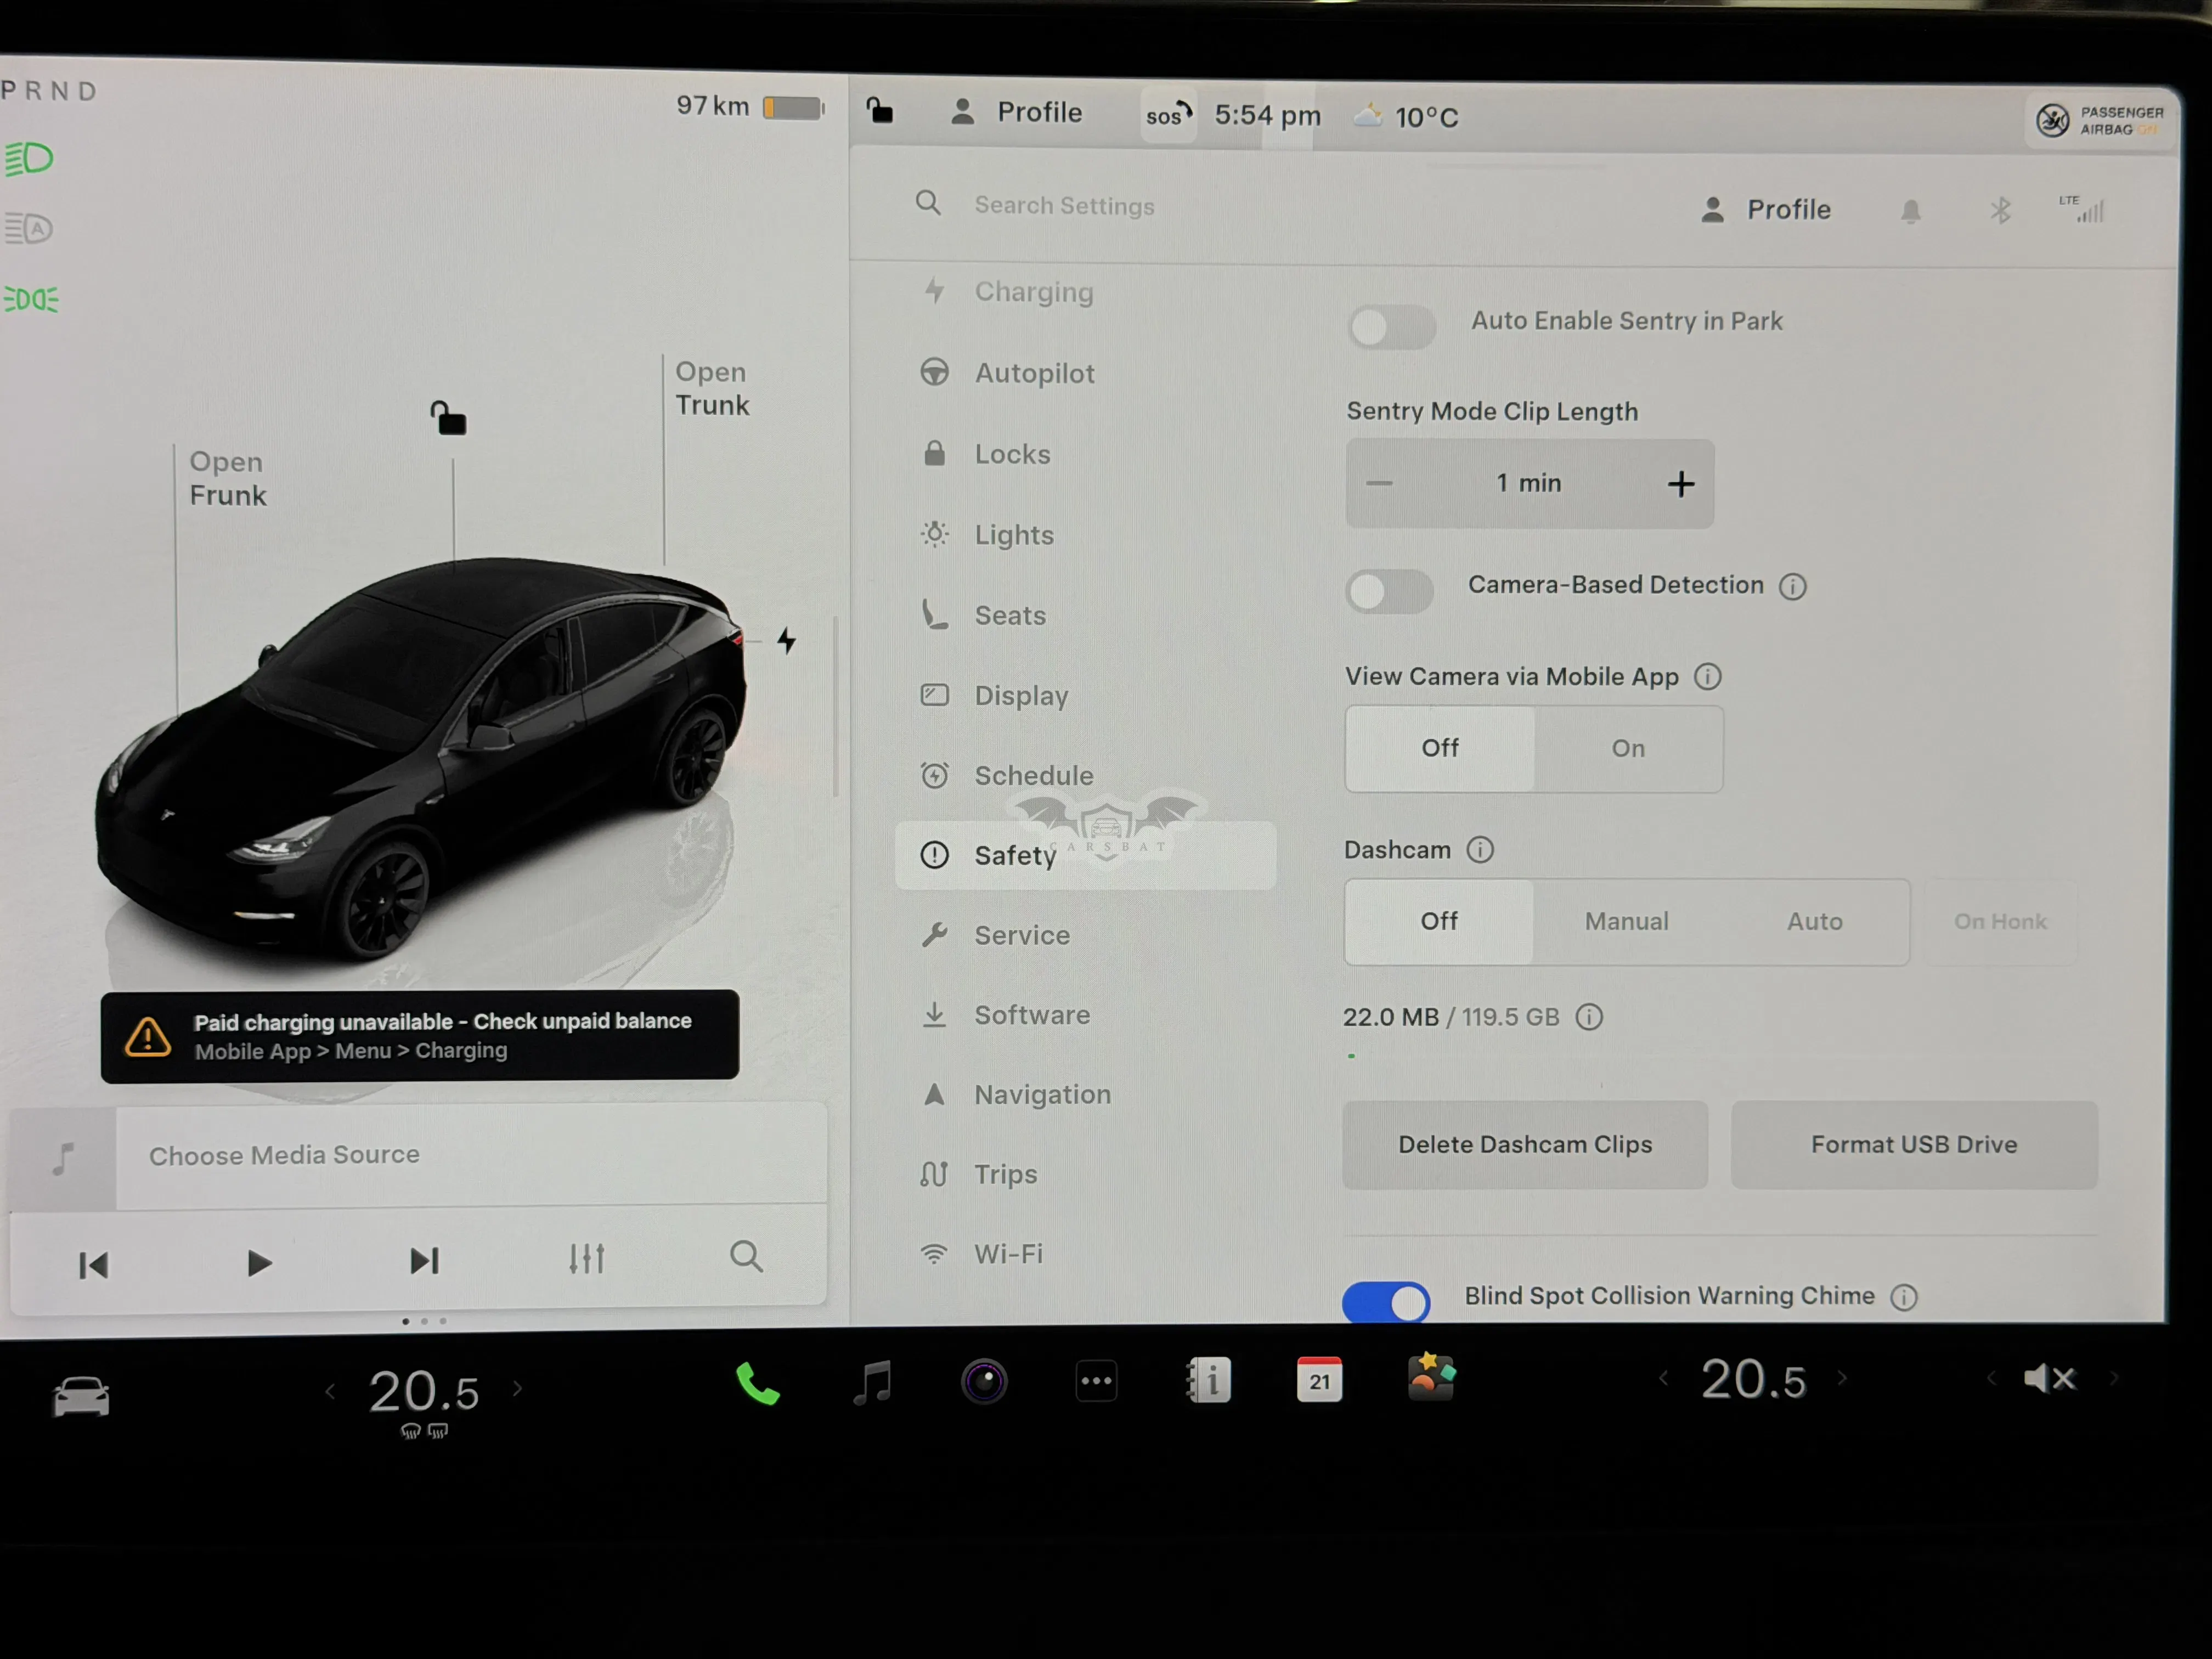Open the Music app in the dock
2212x1659 pixels.
[x=872, y=1382]
